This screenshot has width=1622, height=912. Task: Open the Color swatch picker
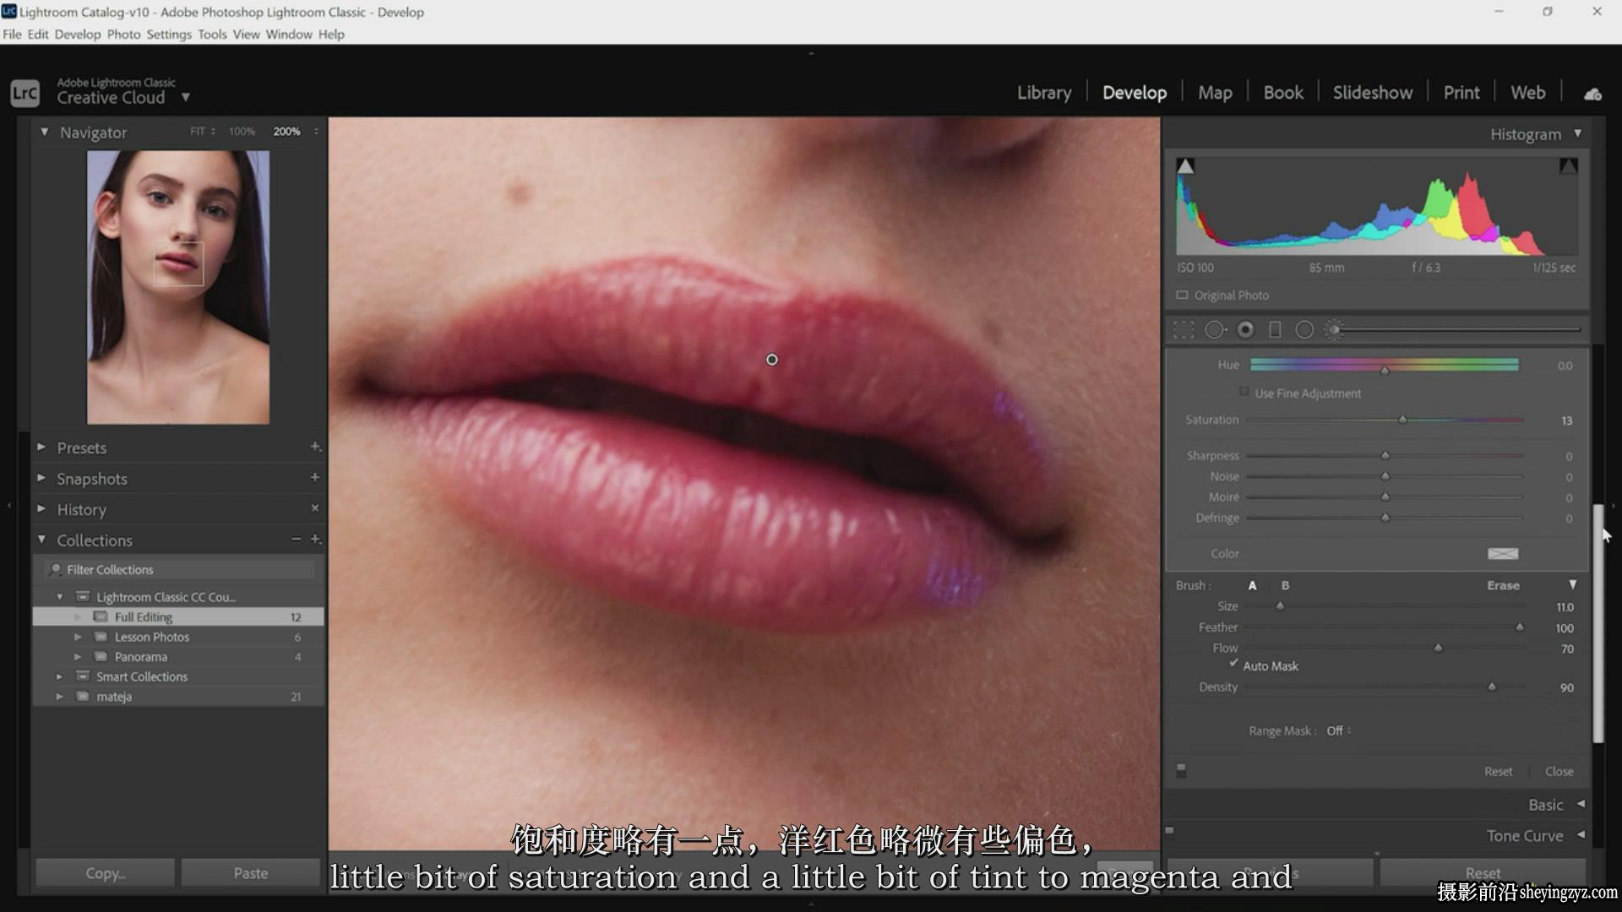(1502, 554)
